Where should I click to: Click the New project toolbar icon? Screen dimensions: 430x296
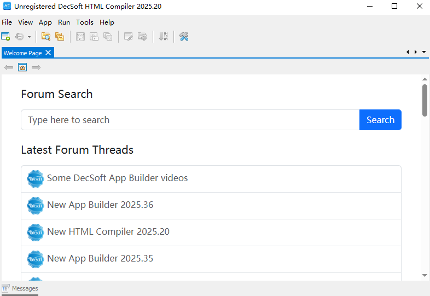pyautogui.click(x=5, y=37)
